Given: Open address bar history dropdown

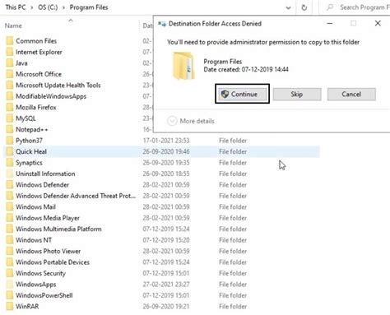Looking at the screenshot, I should 288,7.
